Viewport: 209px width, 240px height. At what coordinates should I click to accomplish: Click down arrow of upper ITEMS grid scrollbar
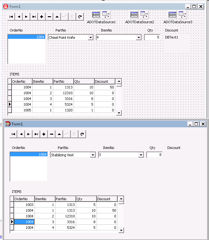(x=119, y=113)
